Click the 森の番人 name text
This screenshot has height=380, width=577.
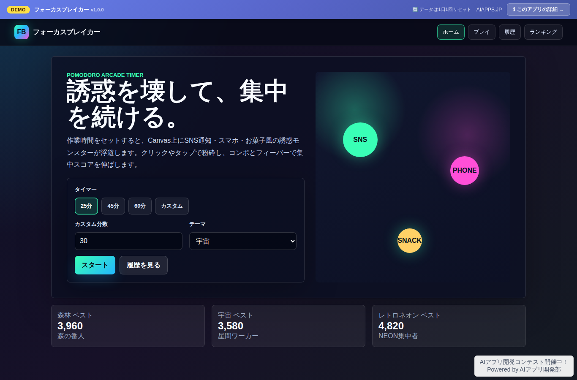pyautogui.click(x=71, y=336)
